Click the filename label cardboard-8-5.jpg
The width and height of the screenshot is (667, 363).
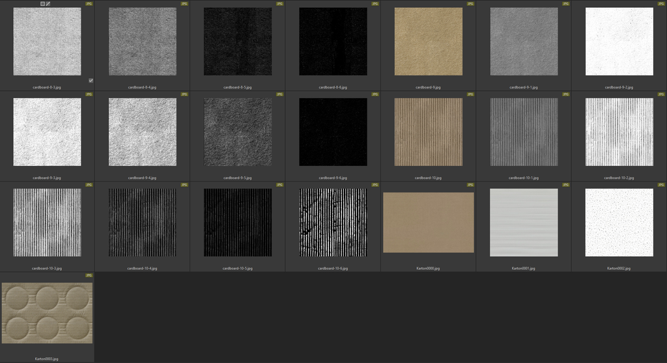pyautogui.click(x=237, y=87)
